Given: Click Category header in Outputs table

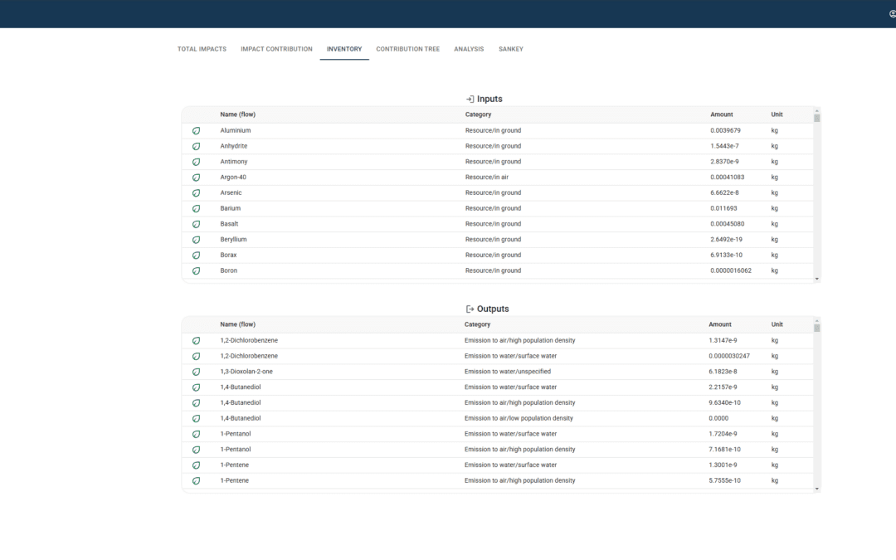Looking at the screenshot, I should pyautogui.click(x=477, y=324).
